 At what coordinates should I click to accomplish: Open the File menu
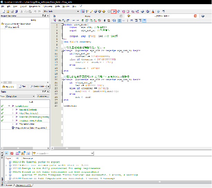coord(3,6)
